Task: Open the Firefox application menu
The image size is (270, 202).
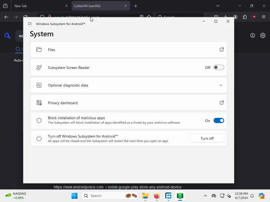Action: (264, 17)
